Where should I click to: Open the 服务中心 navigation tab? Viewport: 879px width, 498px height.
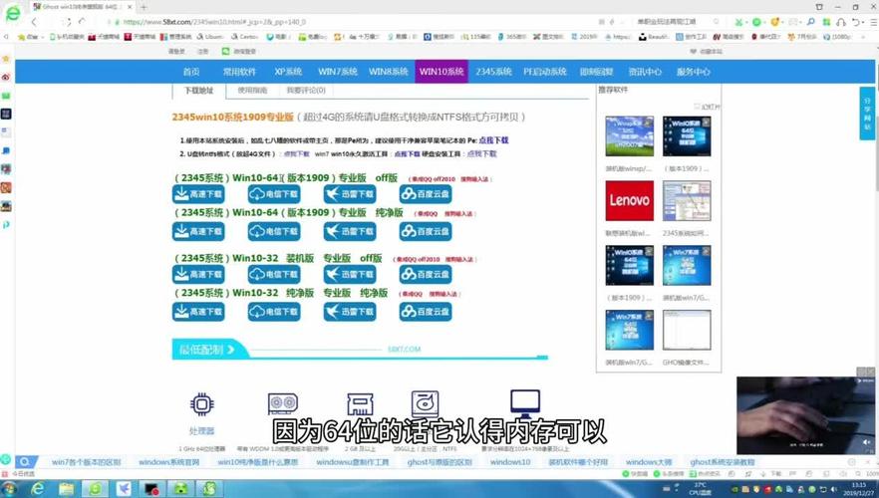(693, 72)
